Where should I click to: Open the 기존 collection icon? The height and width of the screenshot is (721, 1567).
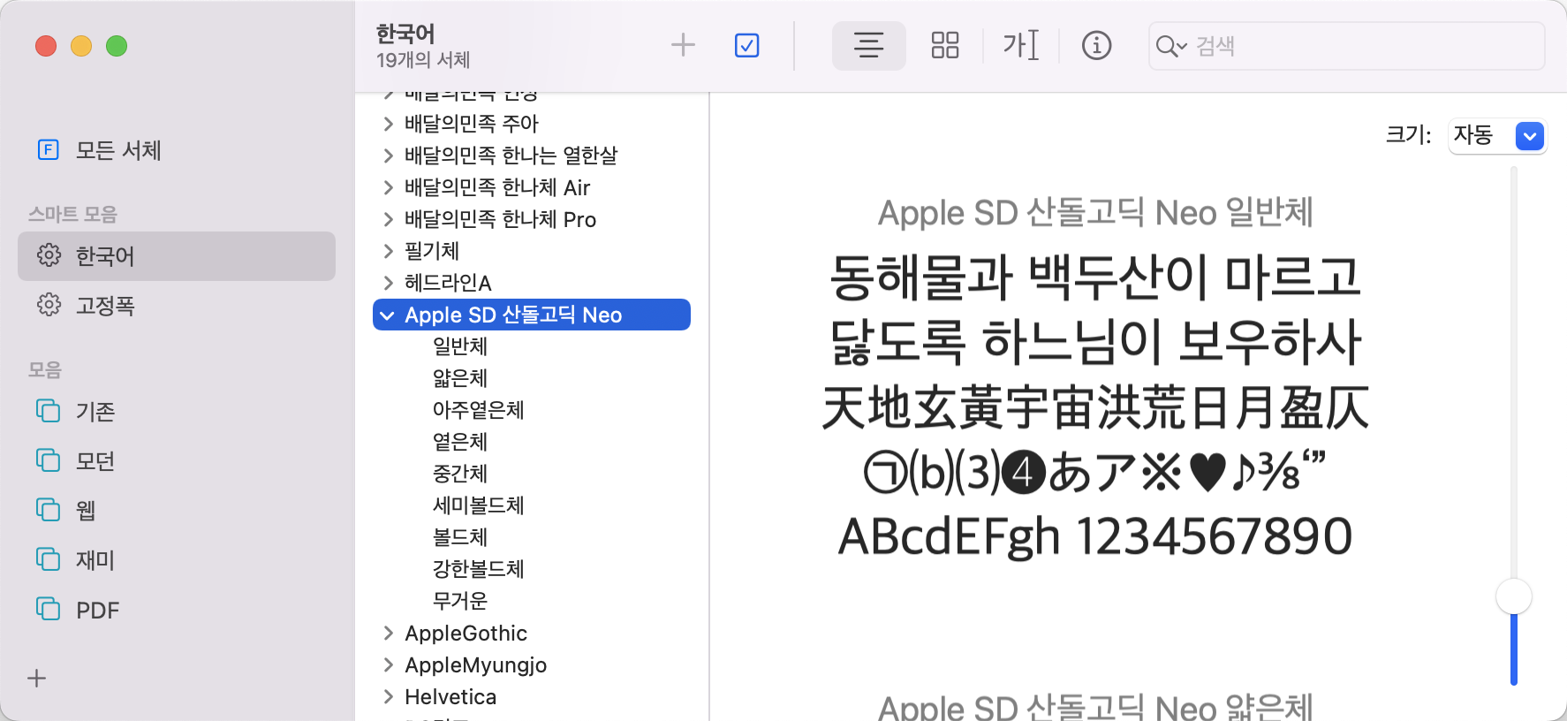coord(49,411)
